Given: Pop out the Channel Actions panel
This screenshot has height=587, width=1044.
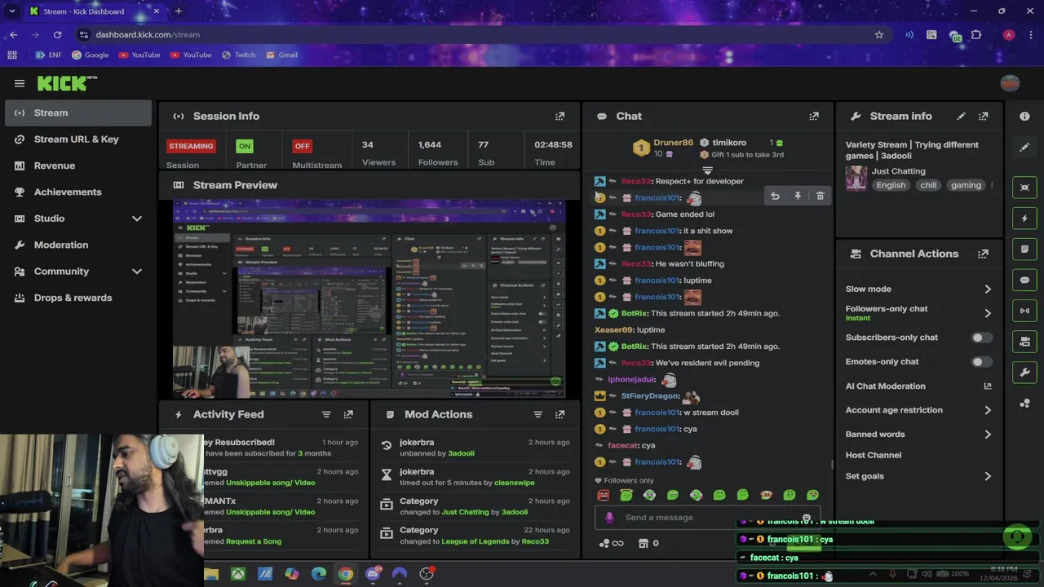Looking at the screenshot, I should click(x=983, y=254).
